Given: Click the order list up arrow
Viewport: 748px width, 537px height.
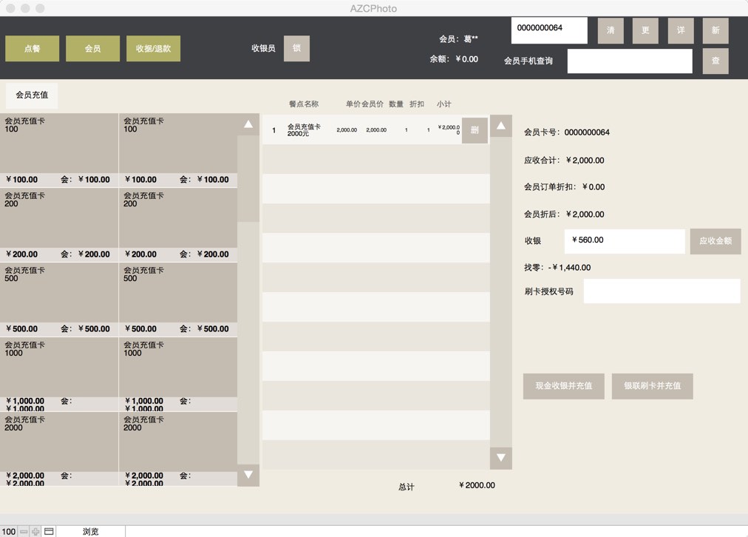Looking at the screenshot, I should pos(501,126).
